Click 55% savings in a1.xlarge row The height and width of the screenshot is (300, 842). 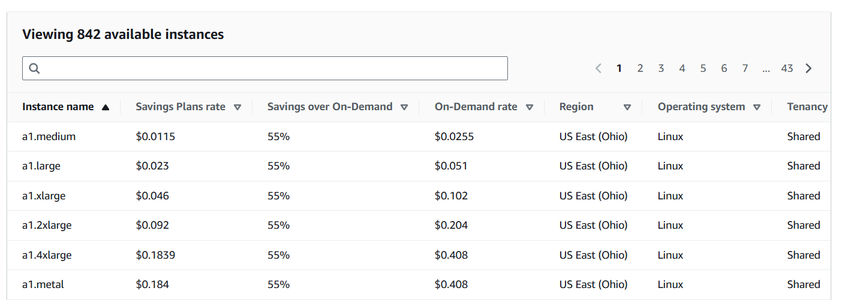[279, 196]
